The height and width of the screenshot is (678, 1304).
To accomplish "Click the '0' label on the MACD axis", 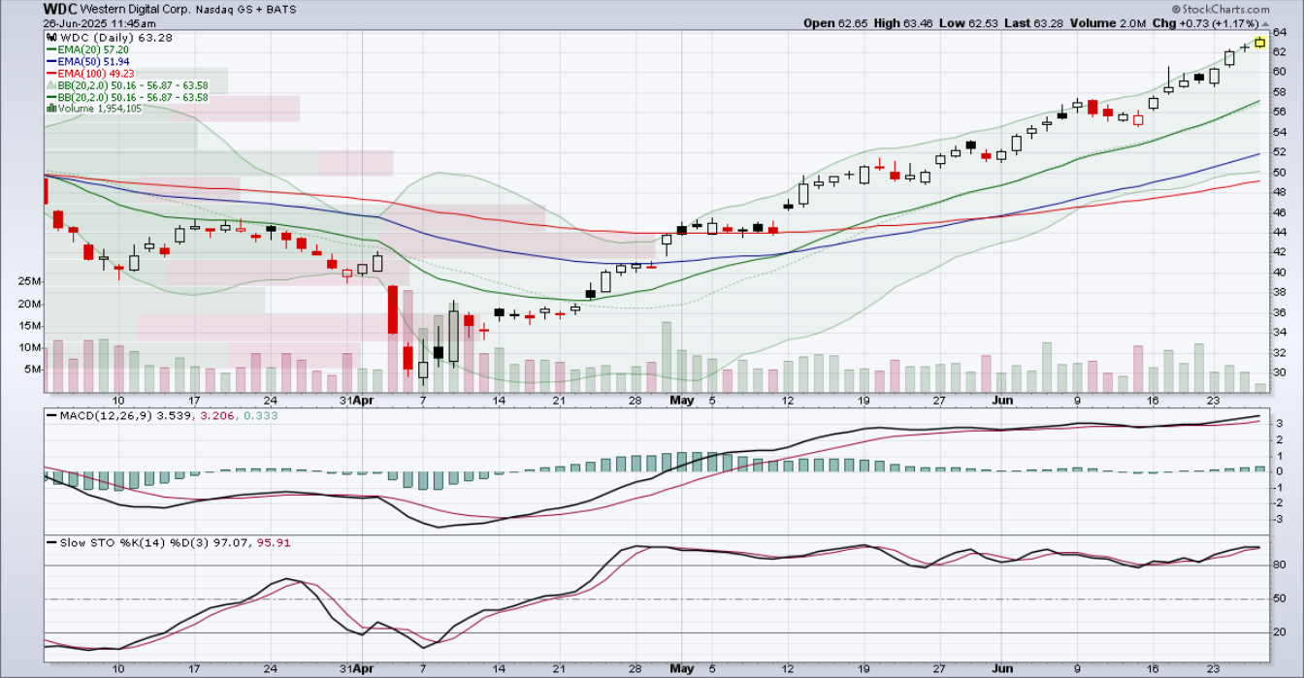I will [x=1281, y=471].
